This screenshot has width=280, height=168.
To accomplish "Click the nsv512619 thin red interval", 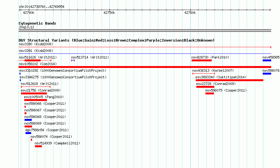I will point(36,87).
